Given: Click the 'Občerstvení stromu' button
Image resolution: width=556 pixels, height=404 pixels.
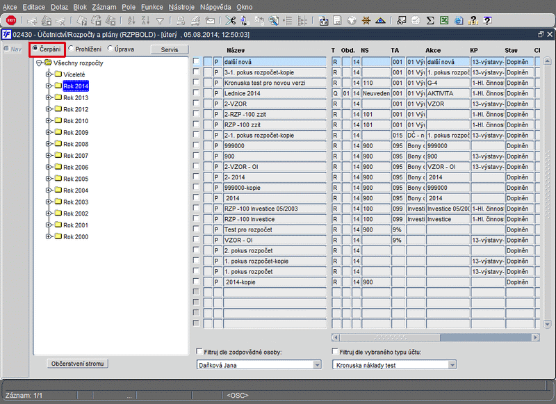Looking at the screenshot, I should (x=77, y=364).
